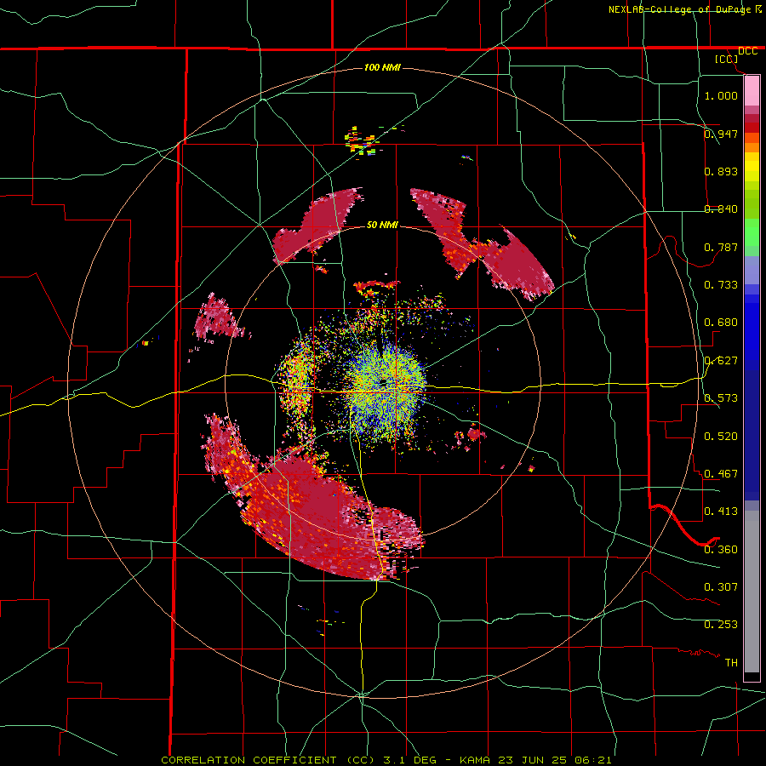Select the 0.573 scale value
Image resolution: width=766 pixels, height=766 pixels.
tap(721, 398)
